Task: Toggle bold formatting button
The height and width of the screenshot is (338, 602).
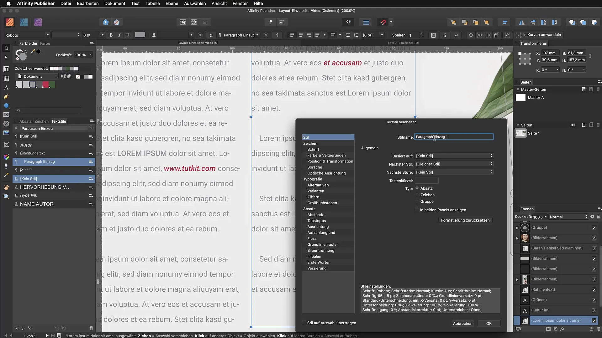Action: (x=111, y=35)
